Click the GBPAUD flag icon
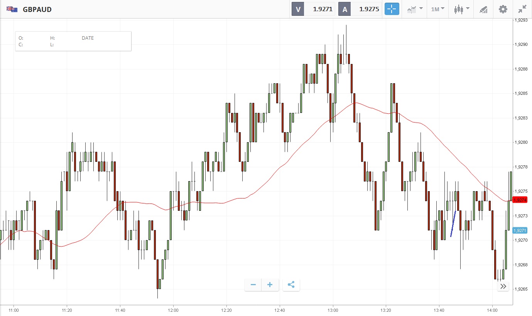Viewport: 532px width, 316px height. 12,9
